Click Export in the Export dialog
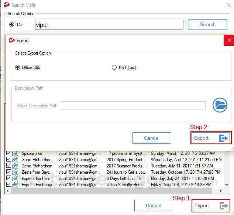Screen dimensions: 234x215 coord(211,138)
